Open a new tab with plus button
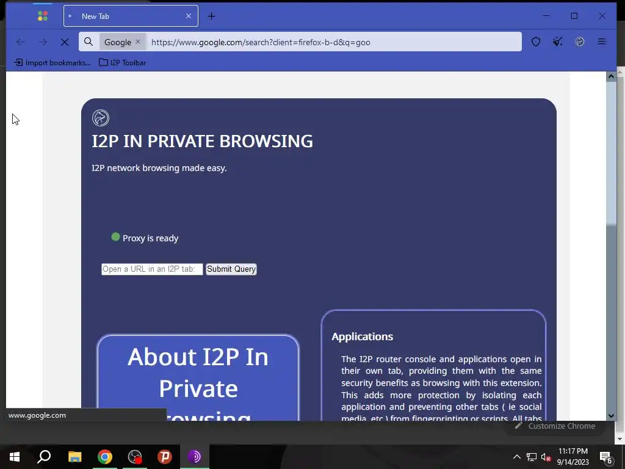This screenshot has width=625, height=469. [212, 16]
